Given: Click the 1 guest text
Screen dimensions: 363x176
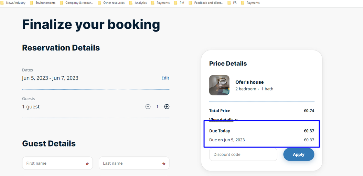Looking at the screenshot, I should click(31, 107).
